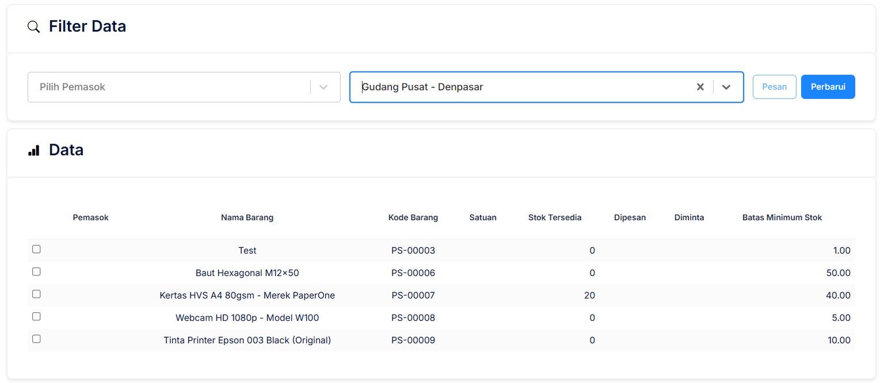Open the Pilih Pemasok dropdown arrow
This screenshot has height=383, width=884.
click(x=323, y=87)
